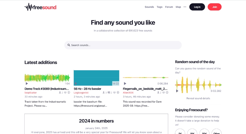This screenshot has width=246, height=134.
Task: Open the Map page
Action: [178, 7]
